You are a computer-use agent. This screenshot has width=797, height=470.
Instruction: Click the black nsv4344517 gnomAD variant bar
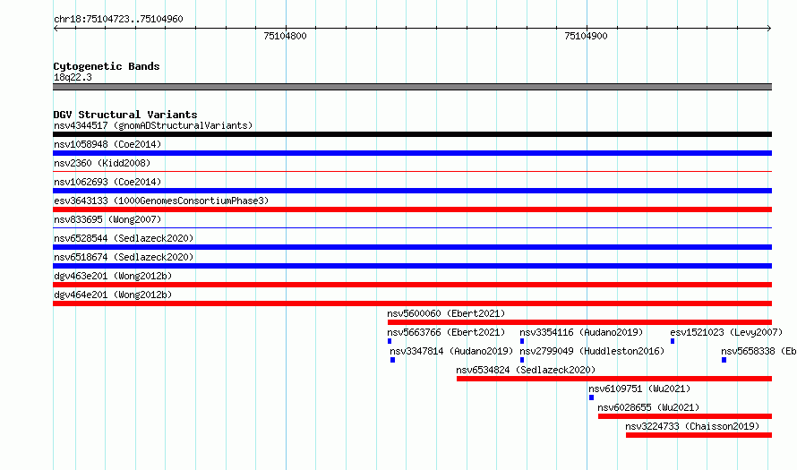point(412,134)
